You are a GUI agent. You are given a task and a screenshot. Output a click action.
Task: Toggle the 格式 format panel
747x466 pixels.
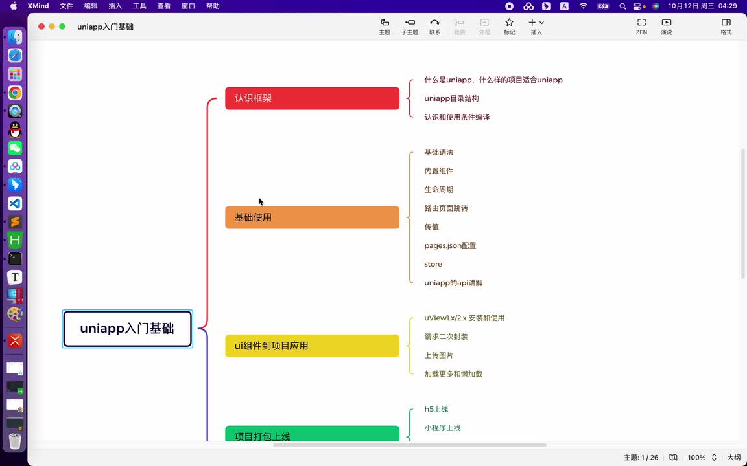[x=726, y=27]
